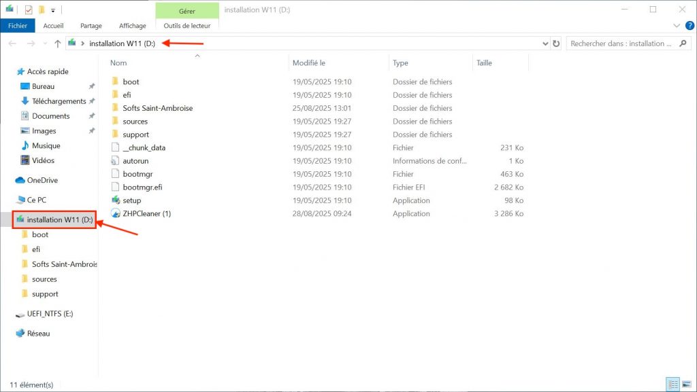Image resolution: width=697 pixels, height=392 pixels.
Task: Open the Fichier menu
Action: point(17,26)
